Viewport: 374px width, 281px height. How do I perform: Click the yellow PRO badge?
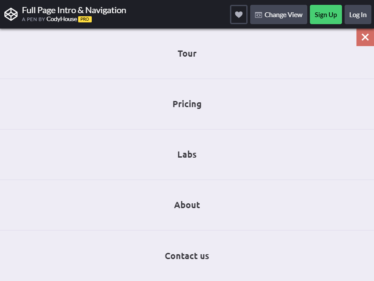pos(85,19)
